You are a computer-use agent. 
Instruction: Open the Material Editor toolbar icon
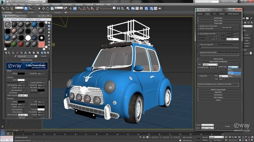point(146,8)
